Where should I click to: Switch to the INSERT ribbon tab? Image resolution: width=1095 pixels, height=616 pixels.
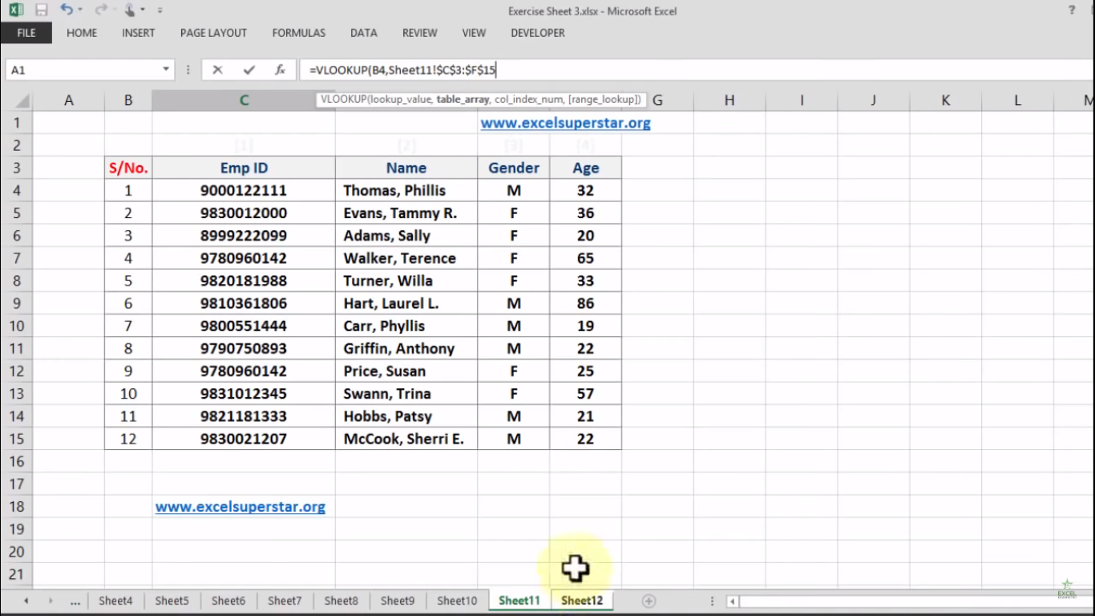pos(139,33)
